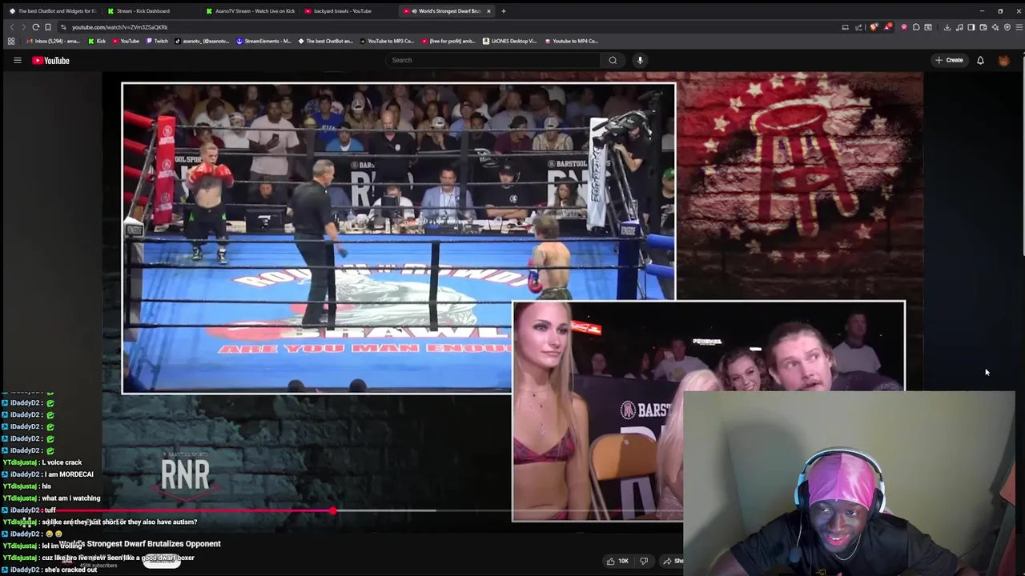The width and height of the screenshot is (1025, 576).
Task: Click chat message 'what am i watching'
Action: [70, 498]
